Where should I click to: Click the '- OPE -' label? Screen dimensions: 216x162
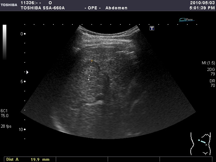[x=93, y=8]
